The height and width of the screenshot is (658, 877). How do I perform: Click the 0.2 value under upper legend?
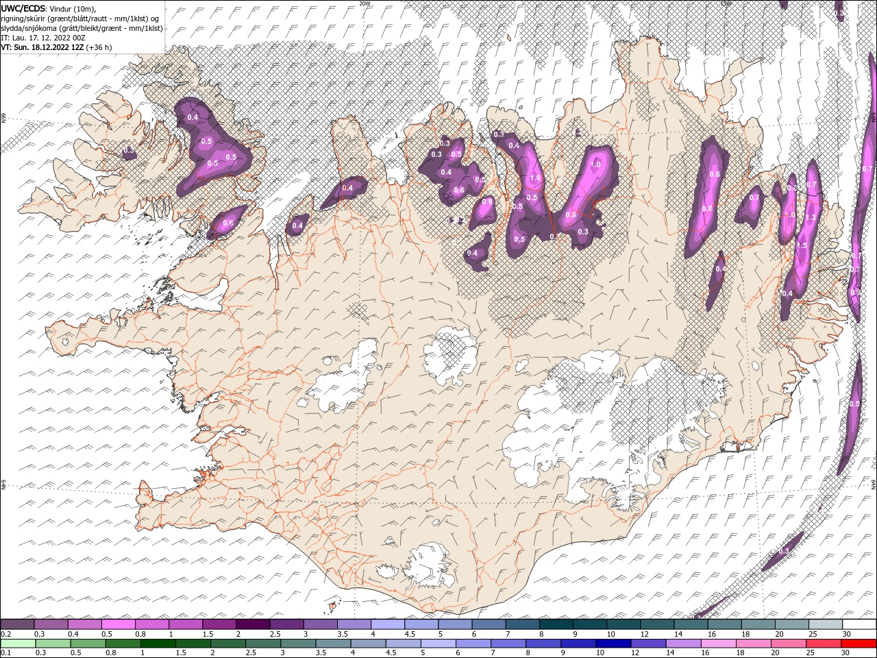[x=5, y=634]
